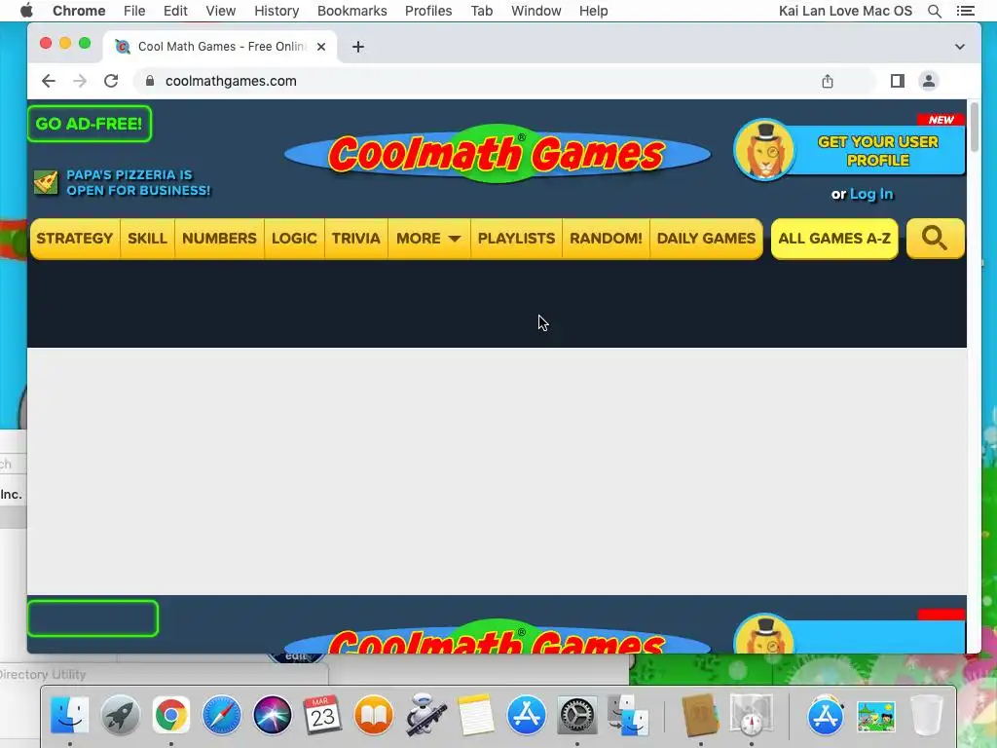Launch Safari from the Dock
This screenshot has width=997, height=748.
coord(222,715)
